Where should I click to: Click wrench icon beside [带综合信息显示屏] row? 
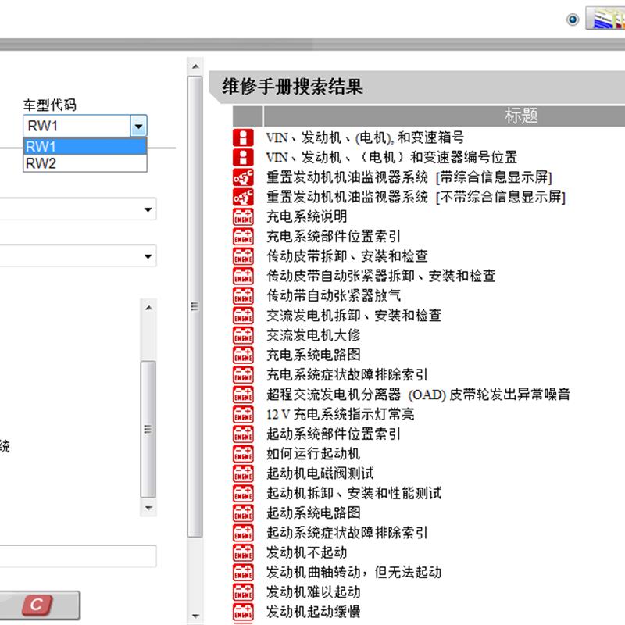point(243,177)
